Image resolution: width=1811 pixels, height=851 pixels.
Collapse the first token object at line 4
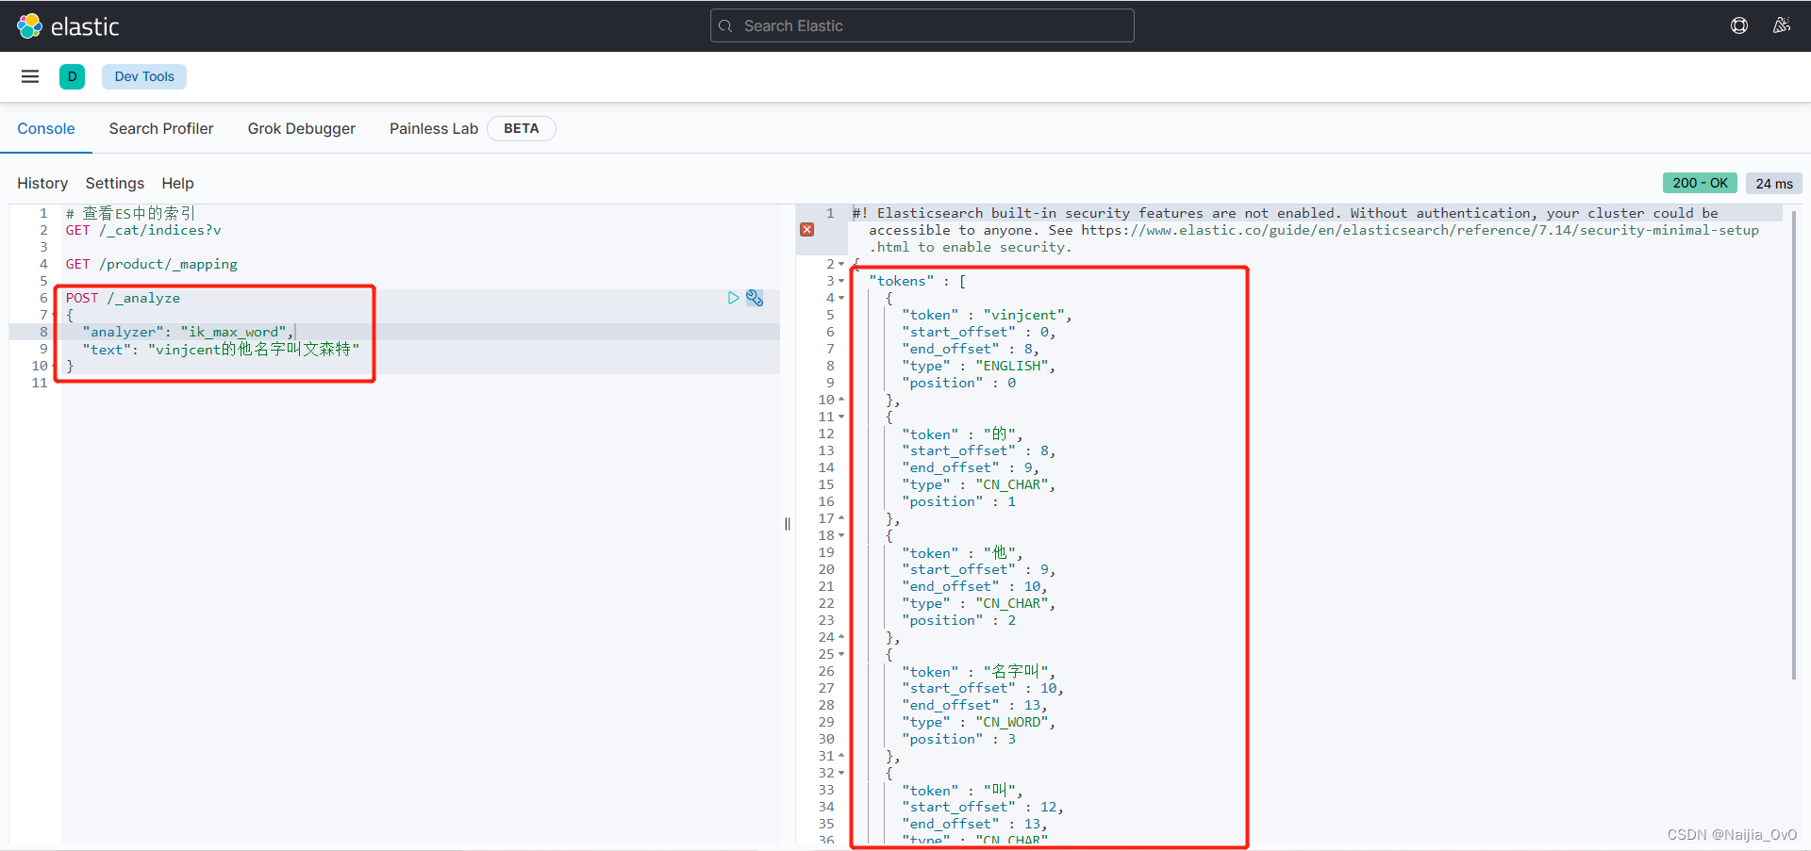pos(841,298)
